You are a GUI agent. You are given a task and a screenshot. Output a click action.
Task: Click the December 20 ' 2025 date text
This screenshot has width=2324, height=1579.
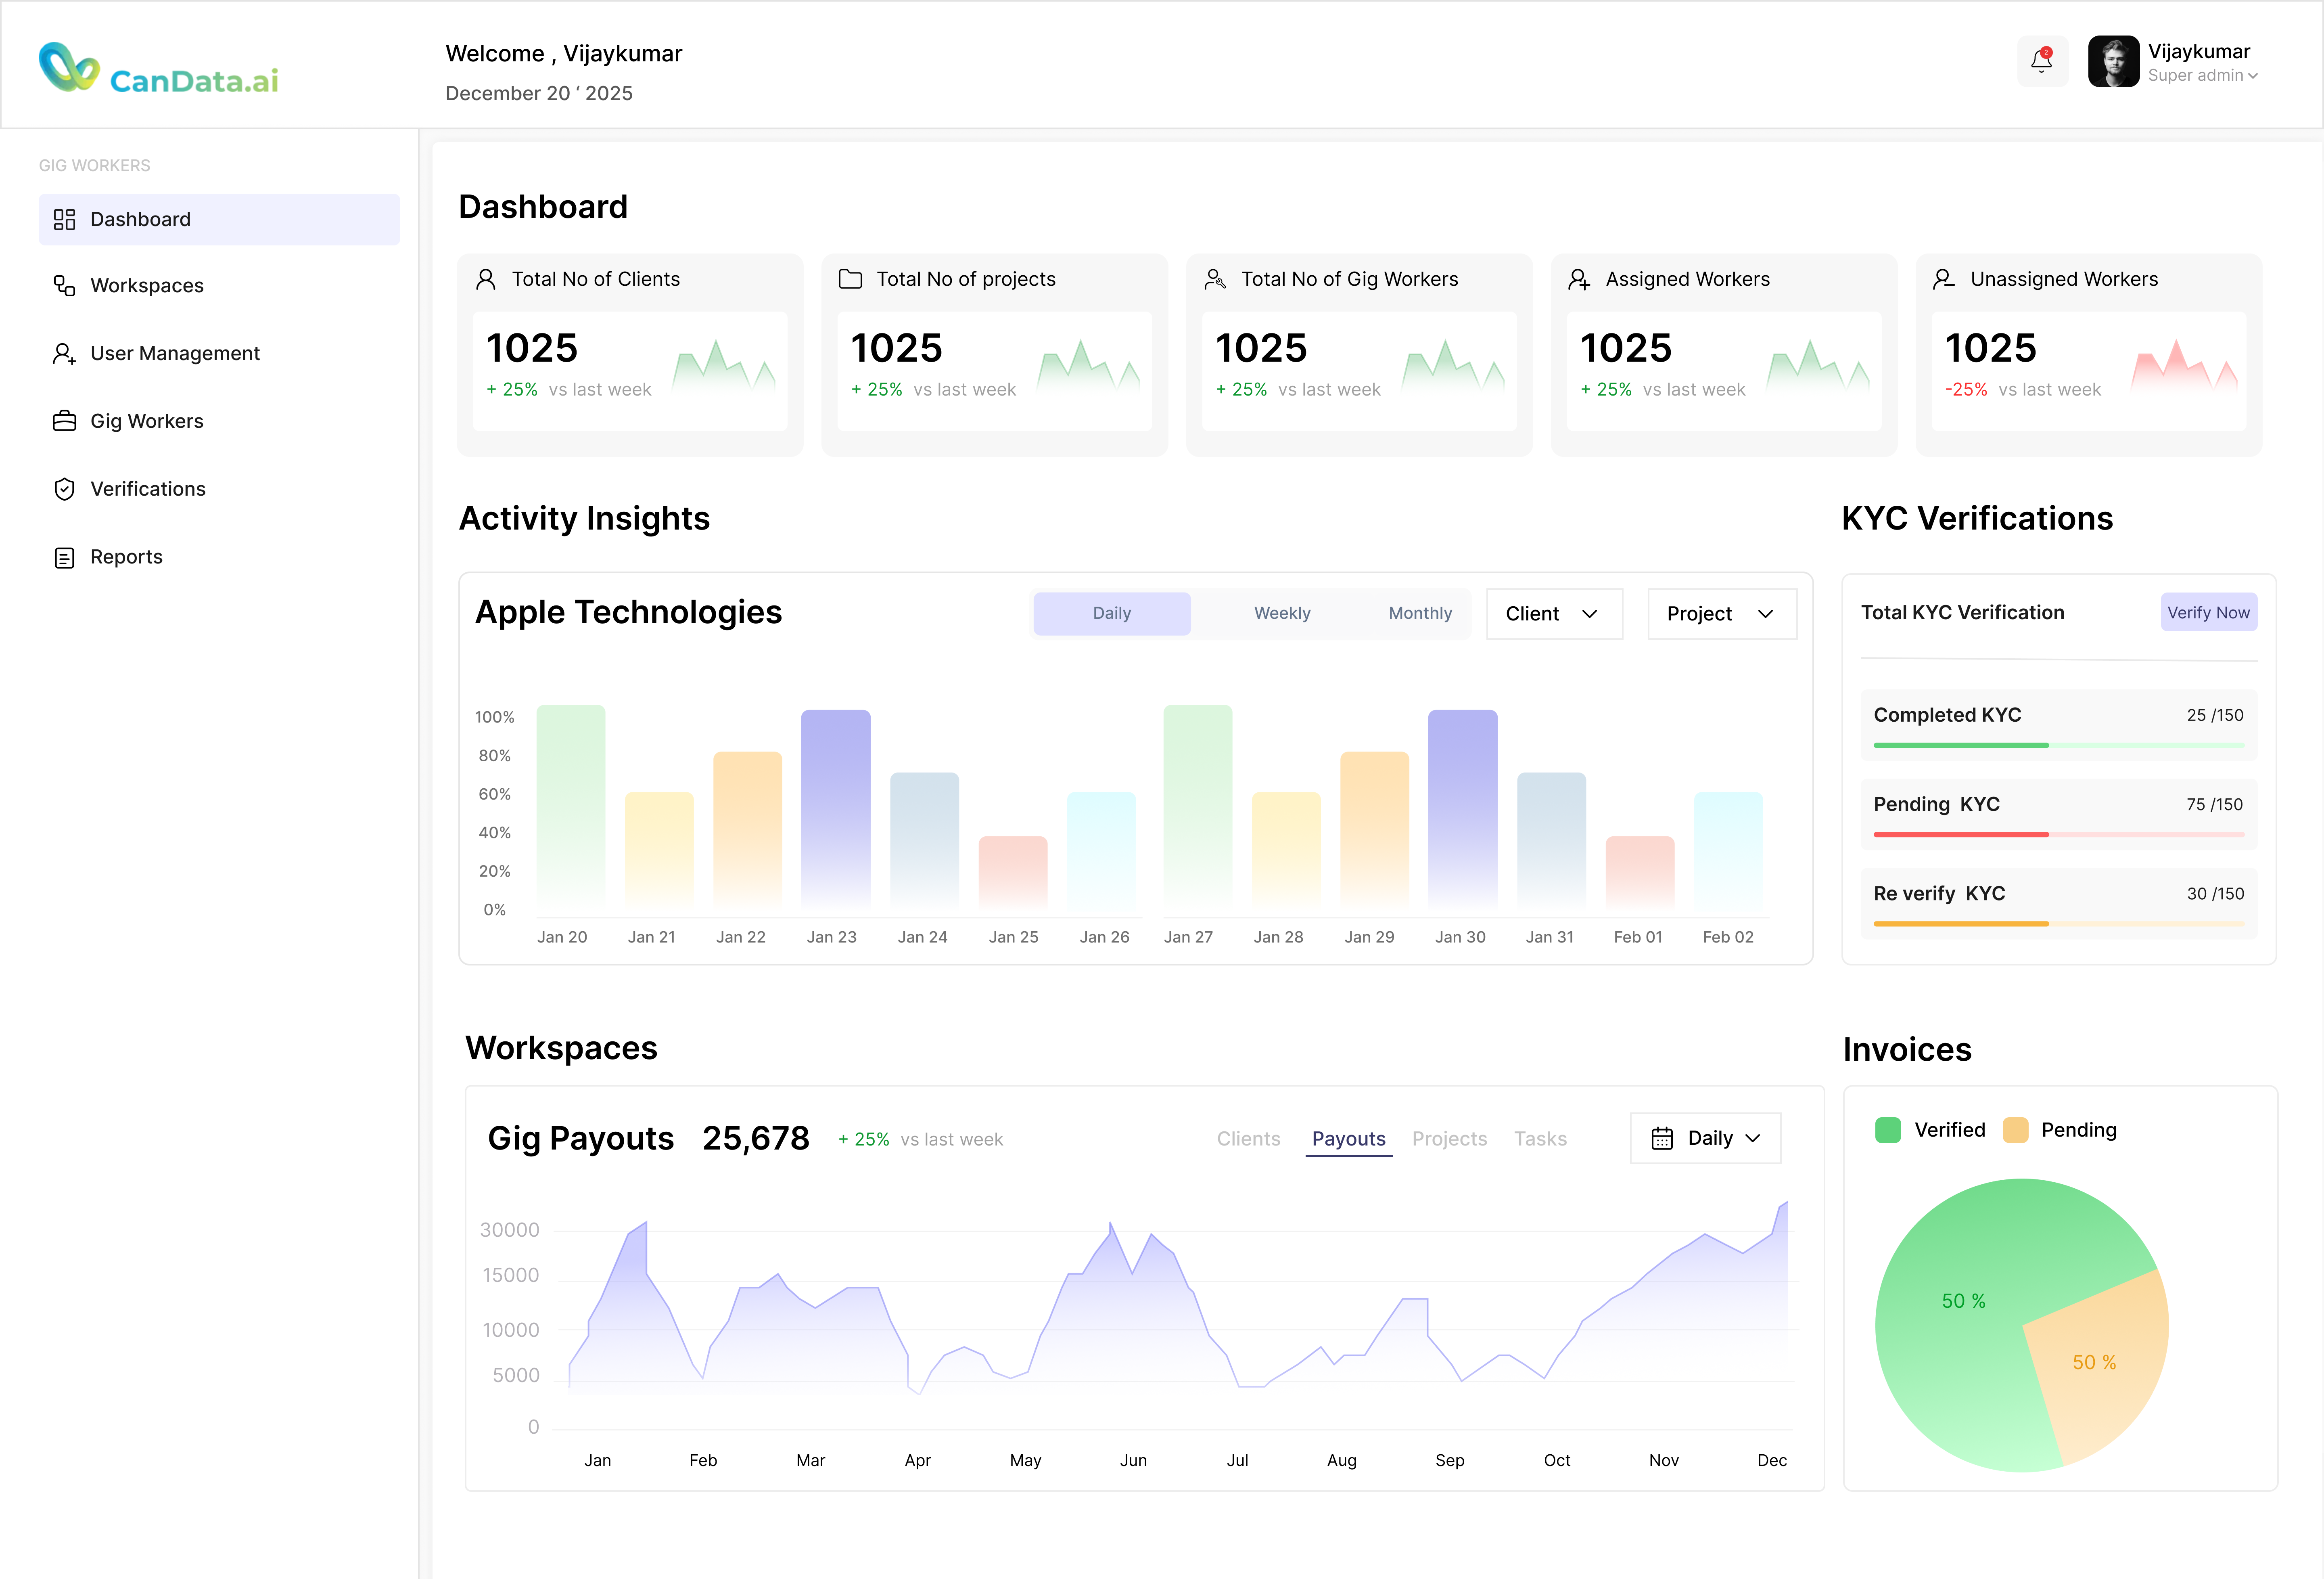[539, 93]
